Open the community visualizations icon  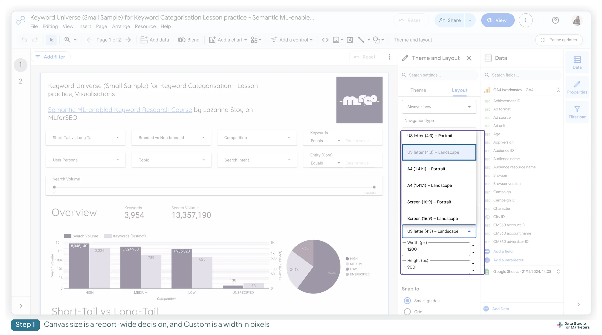[x=254, y=40]
